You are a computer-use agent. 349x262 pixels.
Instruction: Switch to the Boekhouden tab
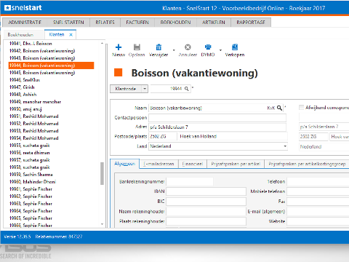(x=20, y=35)
